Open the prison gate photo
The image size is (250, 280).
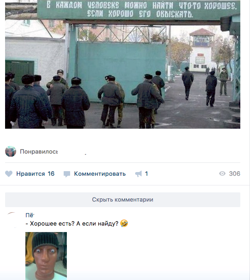click(123, 64)
